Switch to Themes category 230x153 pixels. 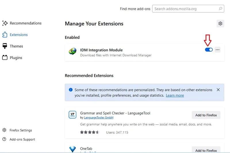[13, 46]
